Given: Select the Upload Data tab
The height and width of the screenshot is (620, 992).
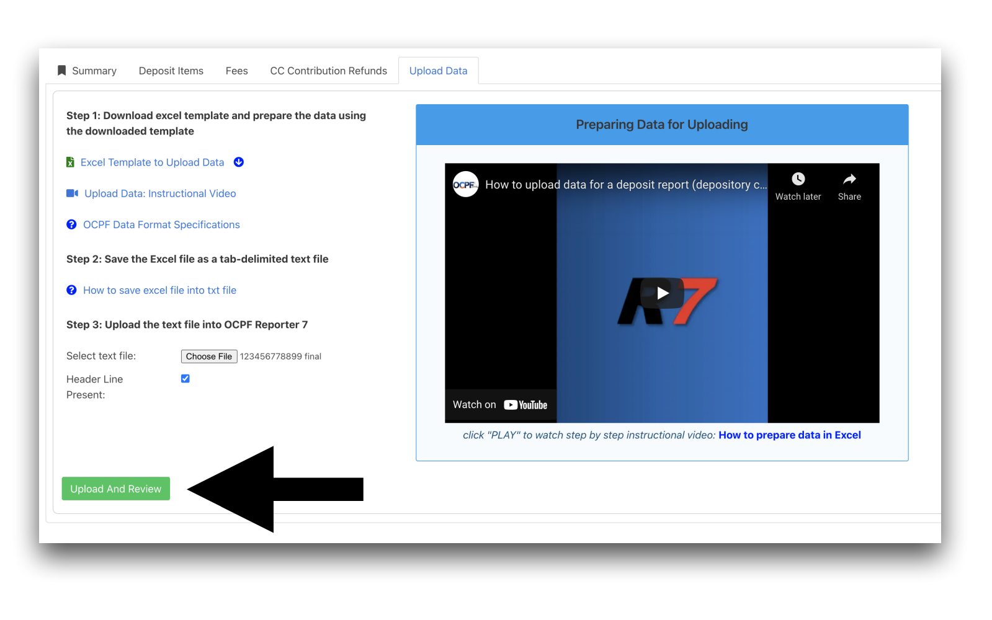Looking at the screenshot, I should [x=438, y=71].
